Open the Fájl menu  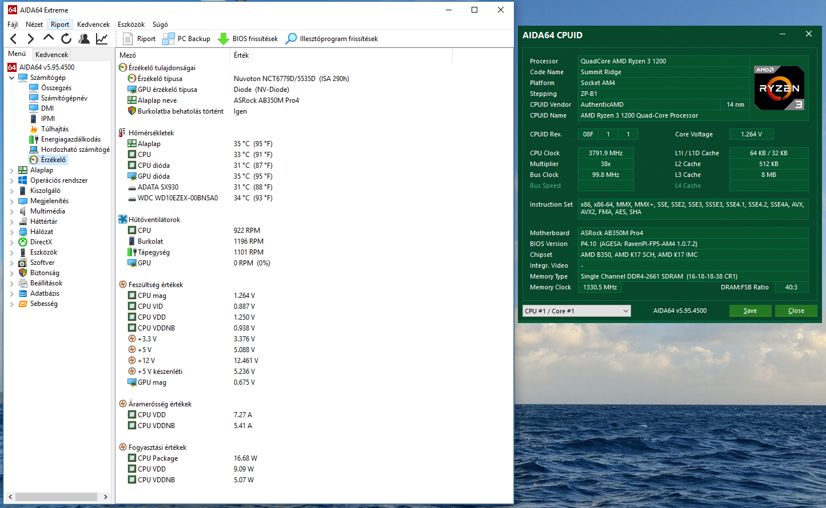click(13, 25)
